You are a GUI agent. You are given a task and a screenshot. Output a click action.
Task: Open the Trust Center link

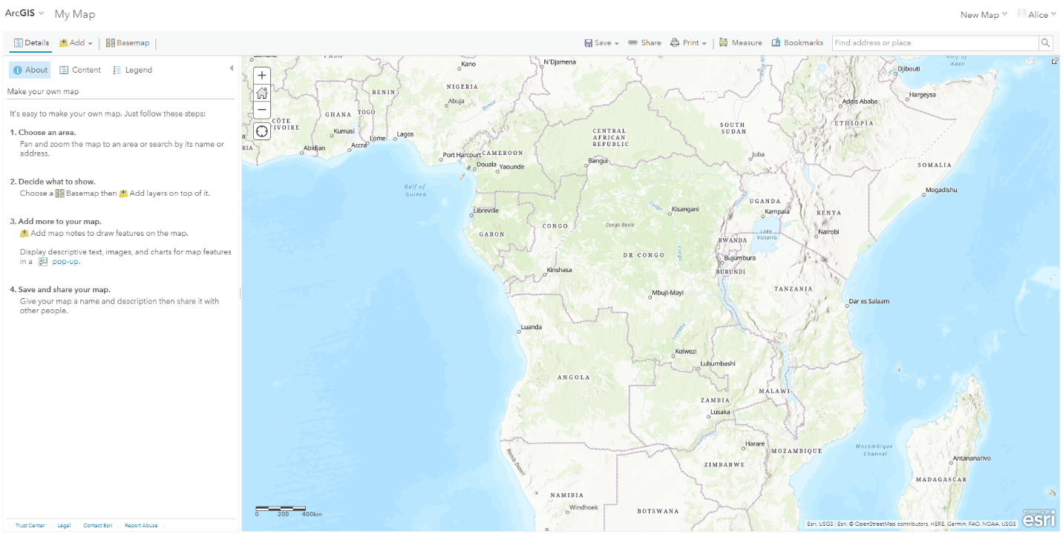[x=30, y=526]
